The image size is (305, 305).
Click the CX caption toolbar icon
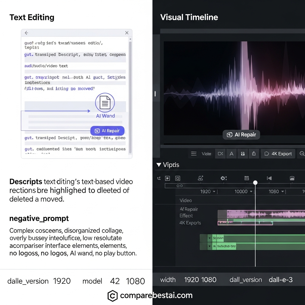(220, 154)
